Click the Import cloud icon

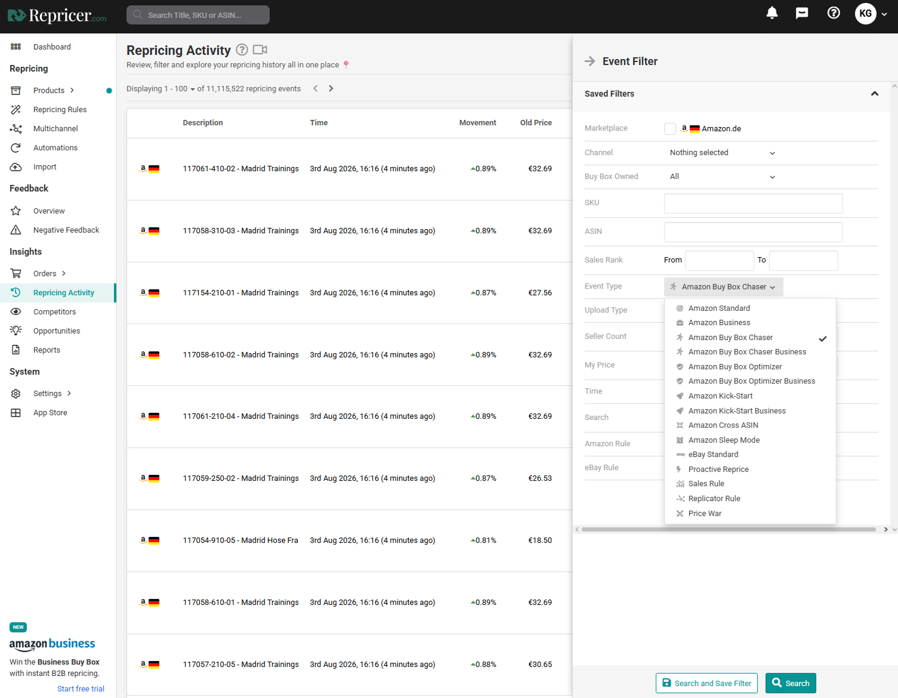16,167
